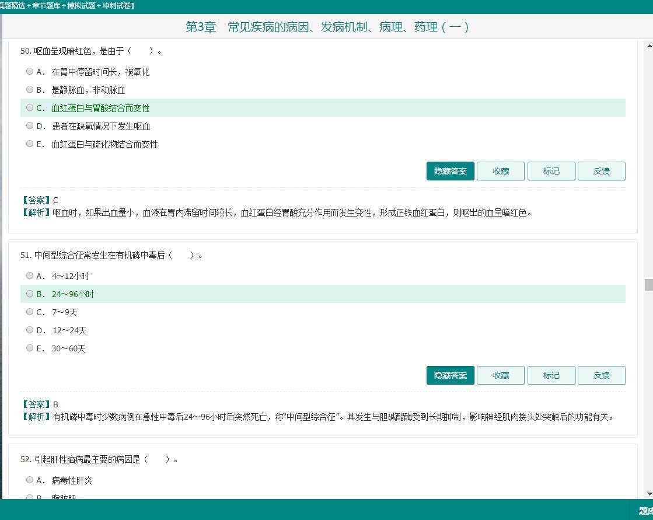Open 反馈 for question 50
Screen dimensions: 653x520
point(601,171)
